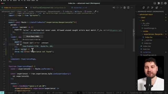168x94 pixels.
Task: Click the loader symbol breadcrumb
Action: coord(88,11)
